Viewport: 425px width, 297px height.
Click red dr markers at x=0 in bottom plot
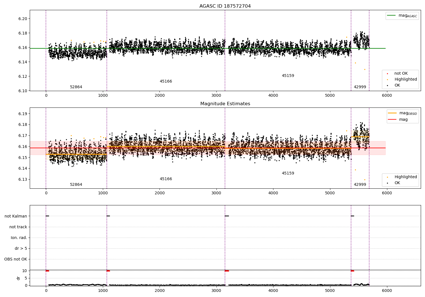[x=47, y=271]
